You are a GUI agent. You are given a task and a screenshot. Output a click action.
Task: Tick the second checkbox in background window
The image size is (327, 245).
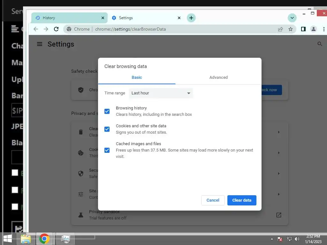pyautogui.click(x=15, y=190)
